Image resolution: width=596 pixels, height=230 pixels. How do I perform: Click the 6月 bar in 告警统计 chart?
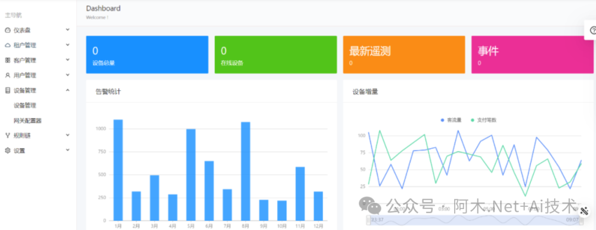[209, 191]
